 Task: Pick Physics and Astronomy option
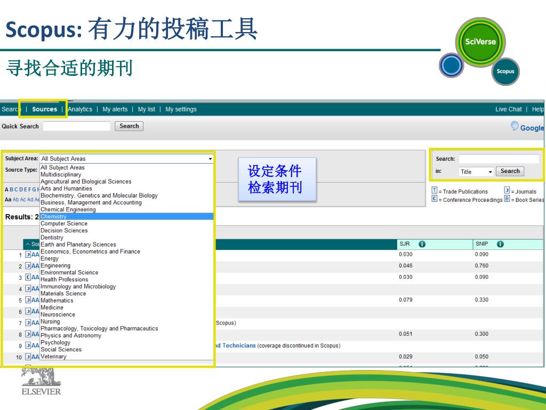126,335
